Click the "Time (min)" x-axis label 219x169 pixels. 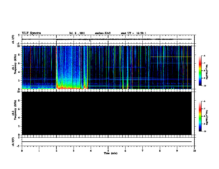111,153
